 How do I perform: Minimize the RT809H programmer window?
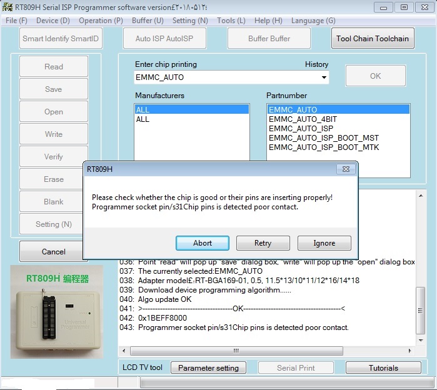click(x=383, y=7)
